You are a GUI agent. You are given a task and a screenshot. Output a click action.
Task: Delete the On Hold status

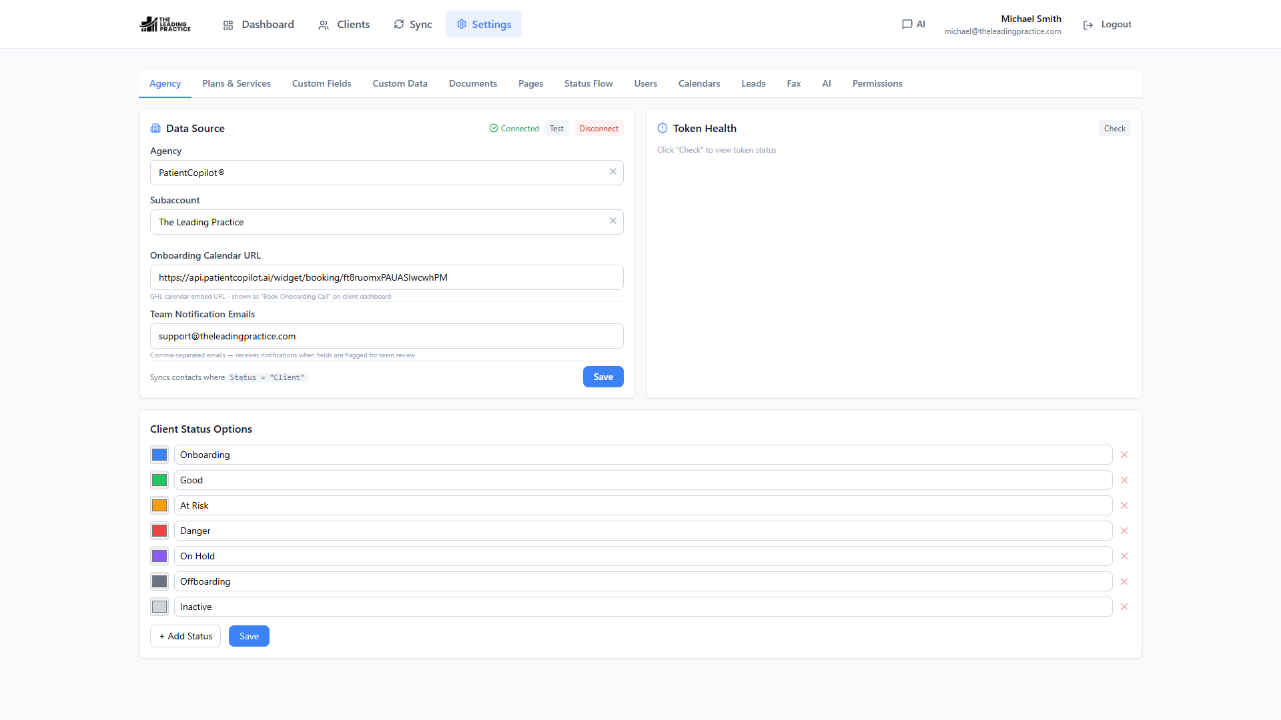[x=1124, y=556]
